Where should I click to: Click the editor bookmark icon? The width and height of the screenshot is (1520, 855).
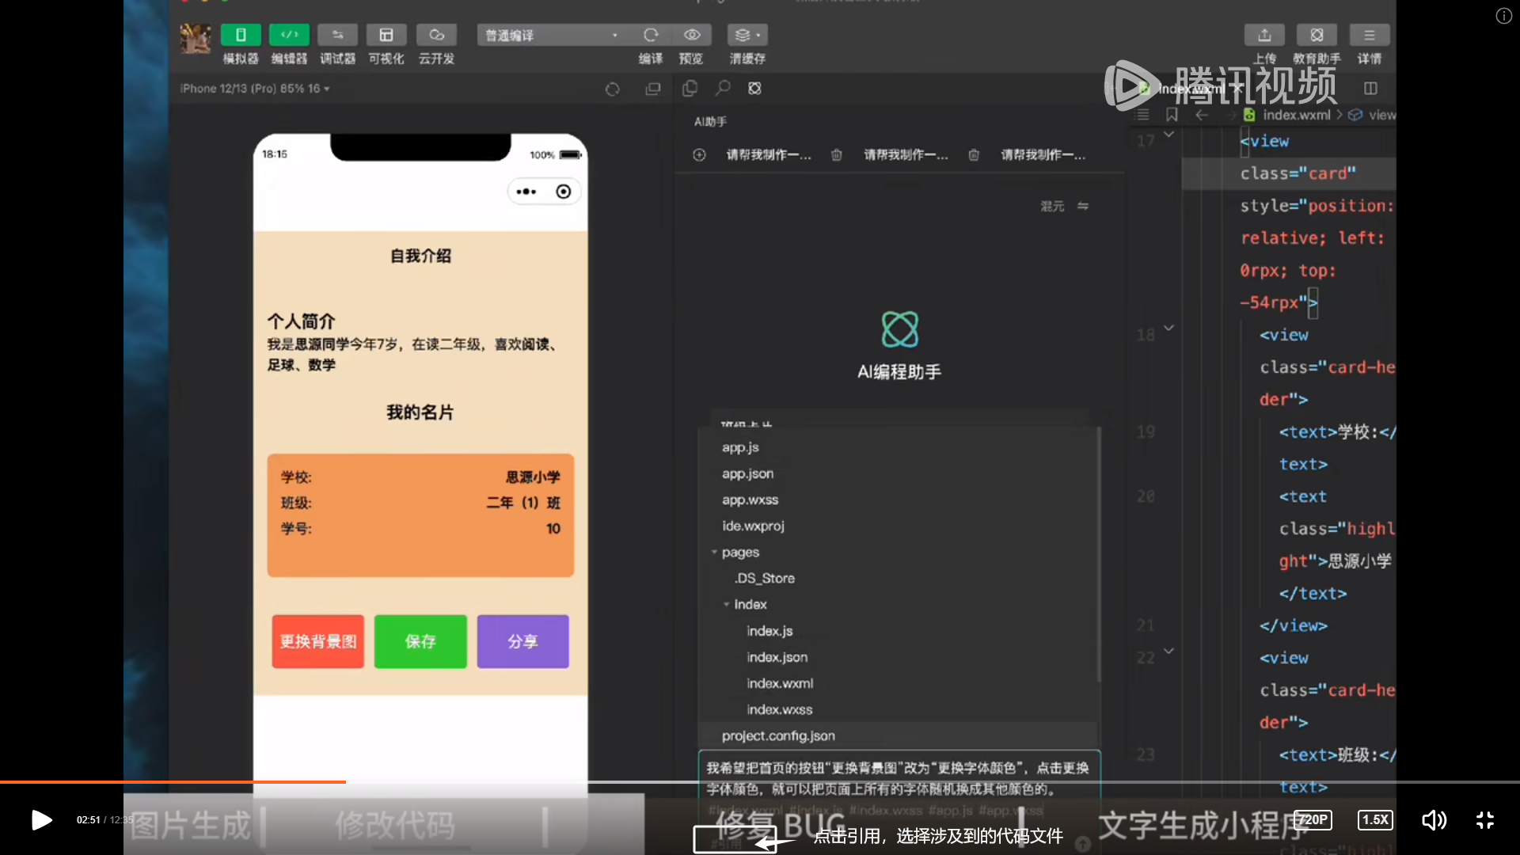tap(1172, 115)
